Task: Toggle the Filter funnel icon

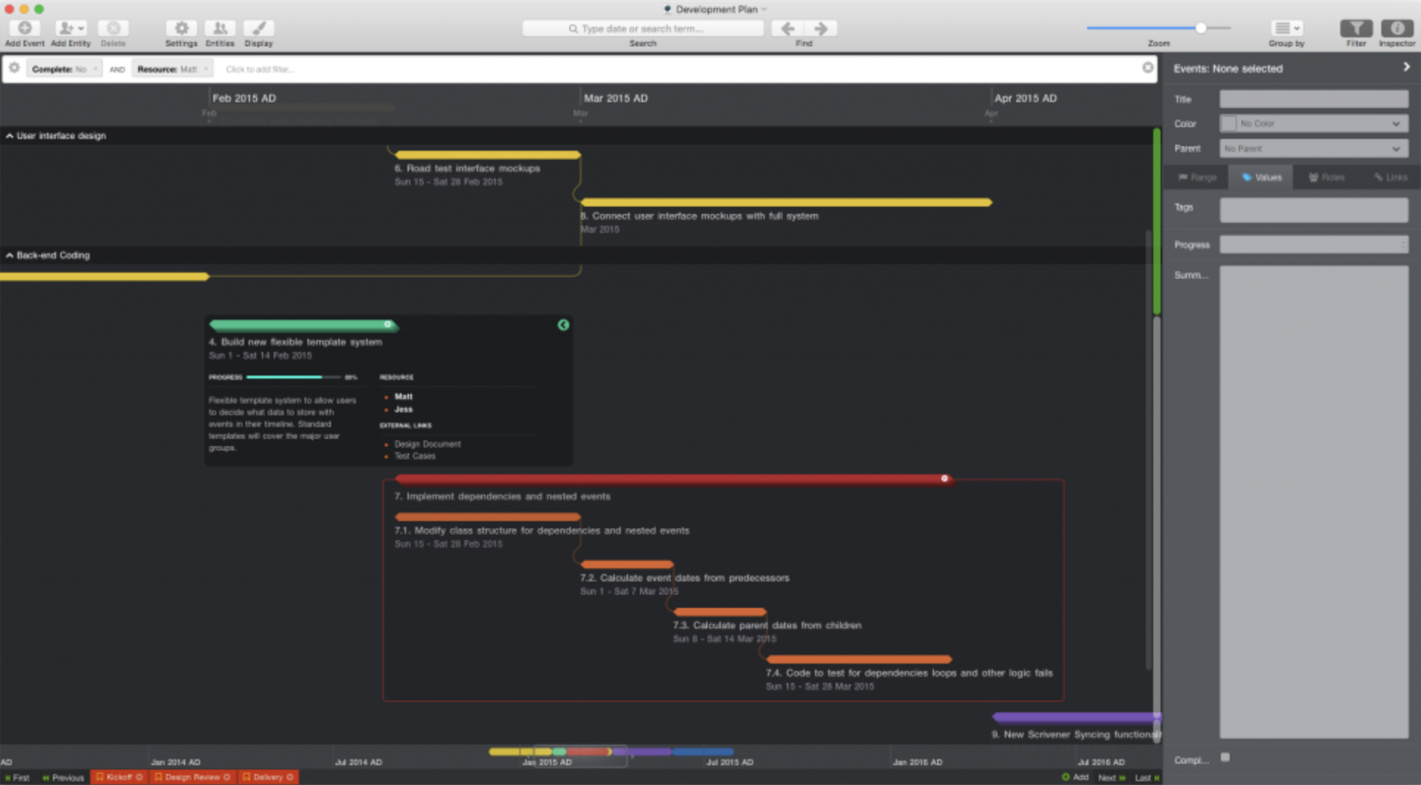Action: [x=1356, y=28]
